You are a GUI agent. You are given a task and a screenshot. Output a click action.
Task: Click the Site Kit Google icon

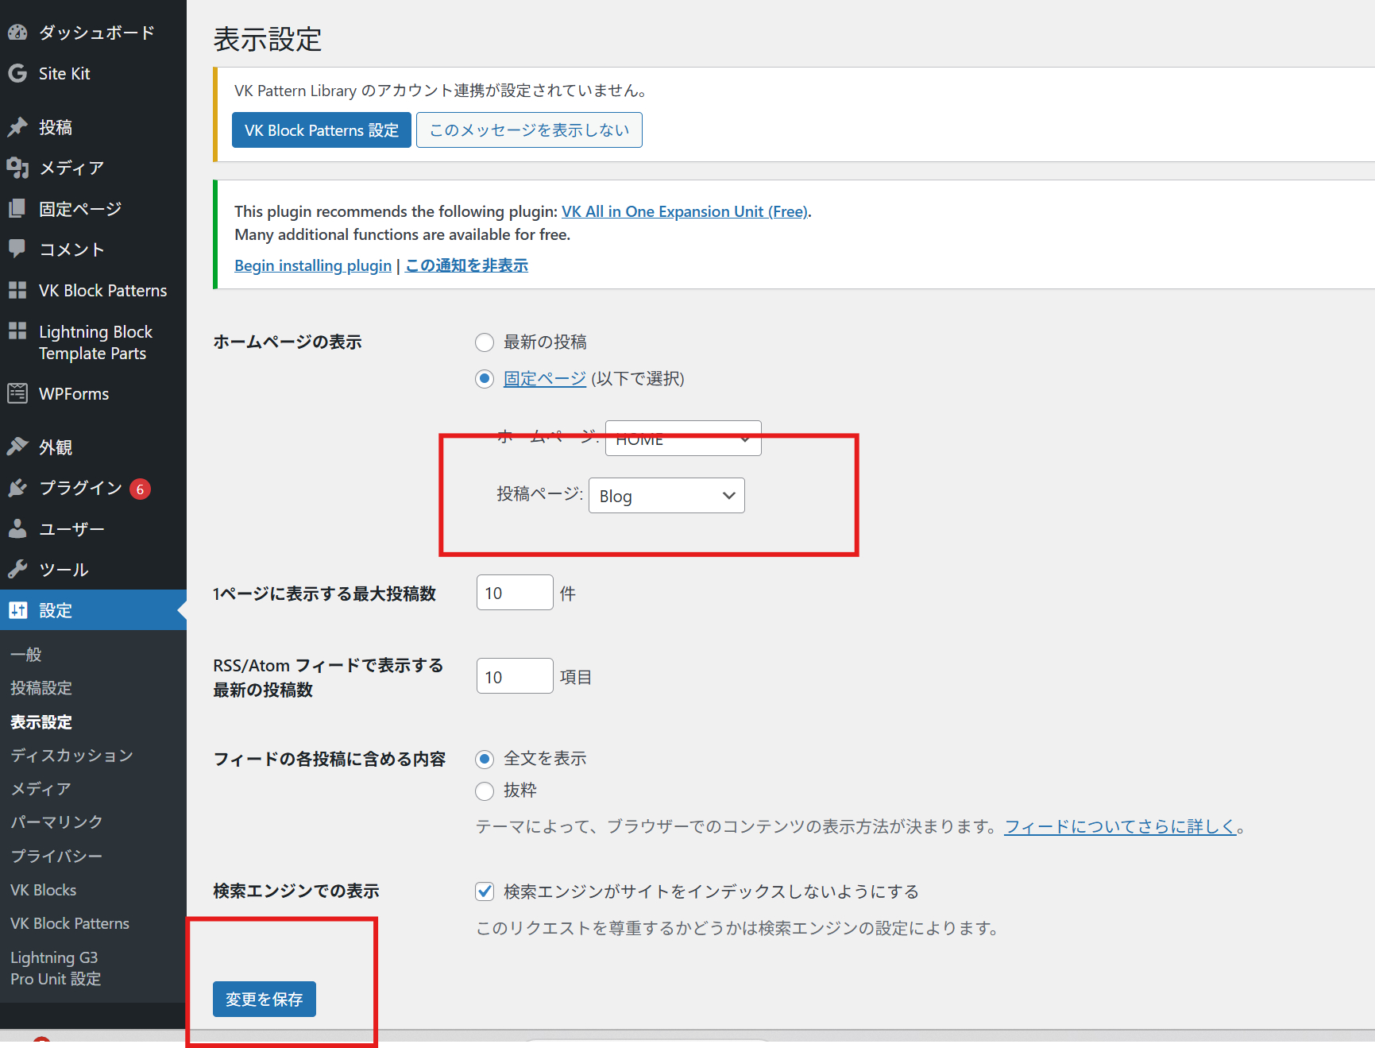click(17, 74)
